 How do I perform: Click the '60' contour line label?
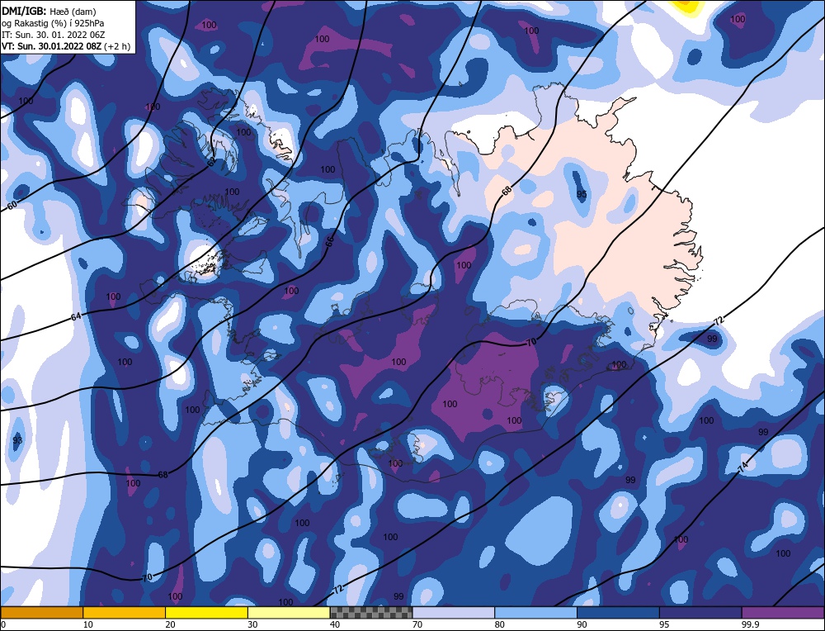(12, 206)
